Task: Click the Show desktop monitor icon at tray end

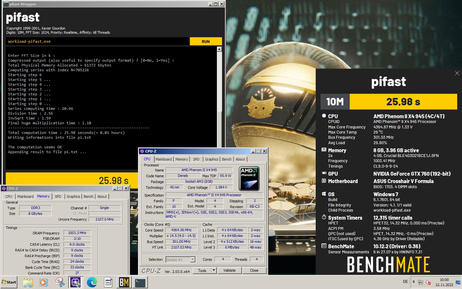Action: (x=458, y=282)
